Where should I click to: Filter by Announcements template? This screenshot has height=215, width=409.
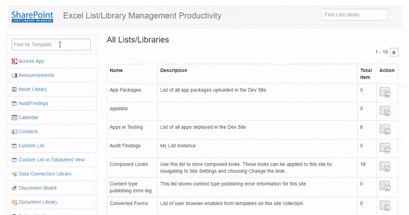[36, 75]
